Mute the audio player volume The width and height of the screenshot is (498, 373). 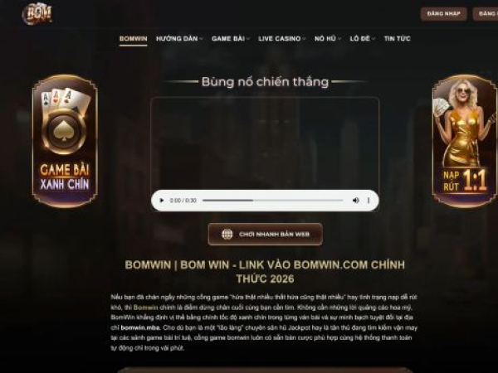click(356, 201)
